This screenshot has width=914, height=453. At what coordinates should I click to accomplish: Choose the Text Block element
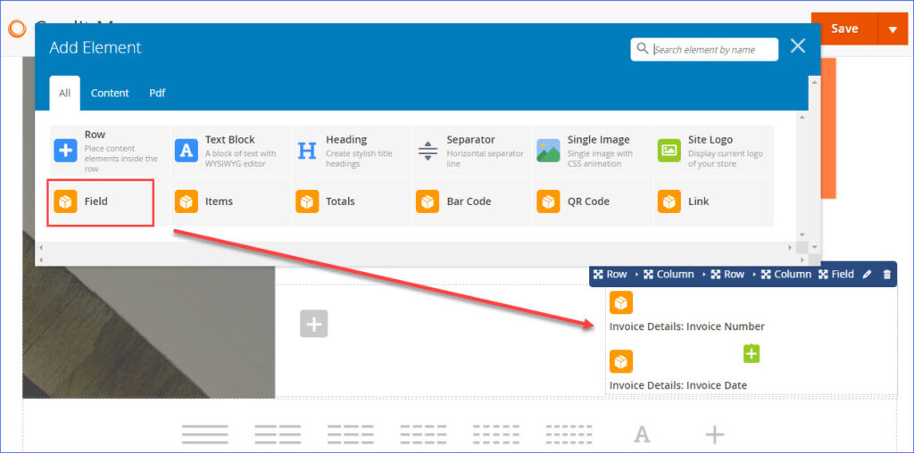pyautogui.click(x=229, y=150)
